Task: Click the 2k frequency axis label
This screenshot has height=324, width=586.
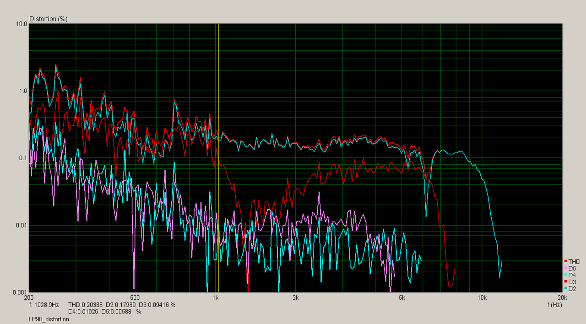Action: (x=295, y=297)
